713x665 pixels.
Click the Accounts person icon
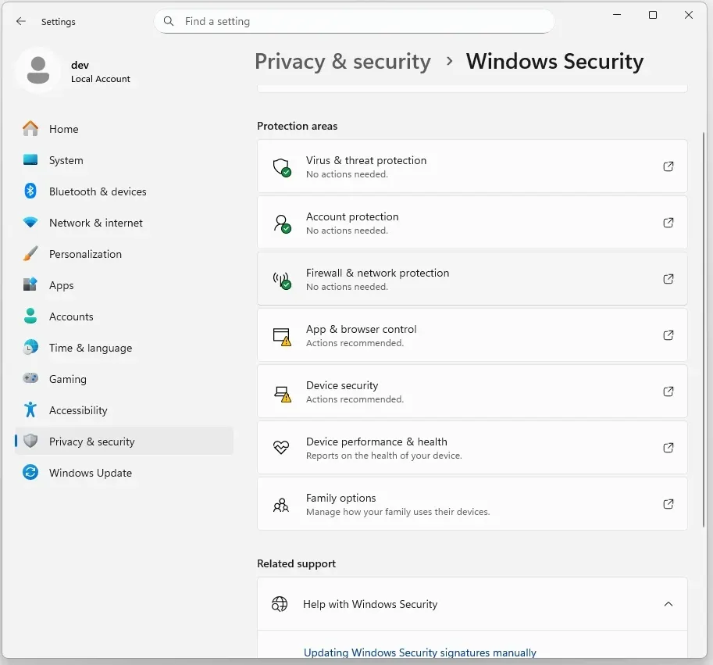(30, 316)
